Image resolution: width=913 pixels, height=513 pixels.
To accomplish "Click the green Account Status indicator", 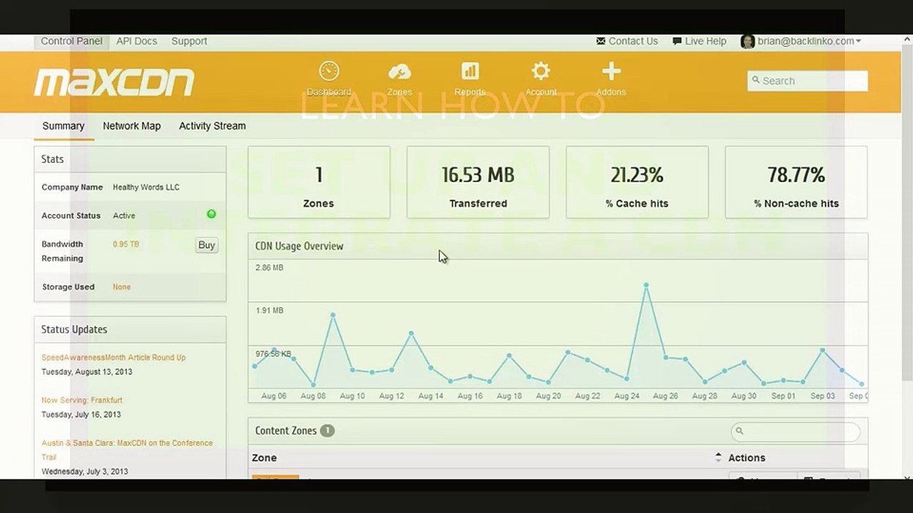I will point(211,214).
